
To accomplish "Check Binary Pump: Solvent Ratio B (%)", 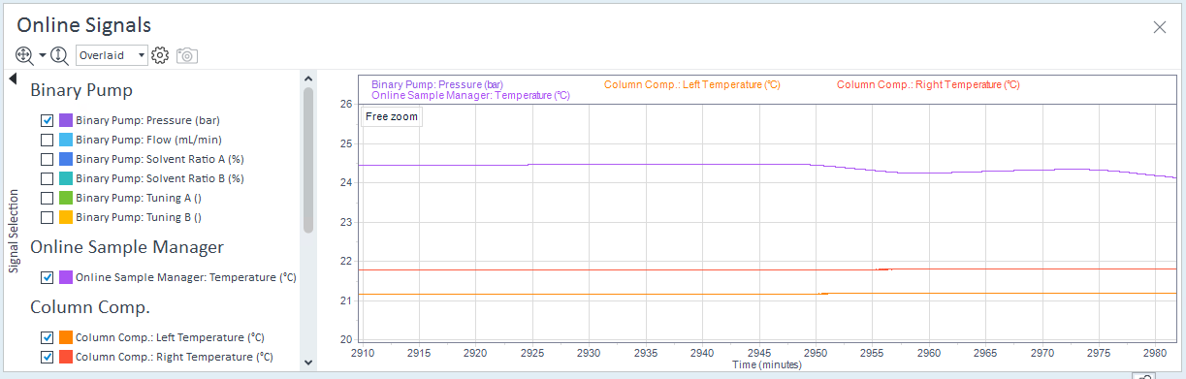I will tap(47, 178).
